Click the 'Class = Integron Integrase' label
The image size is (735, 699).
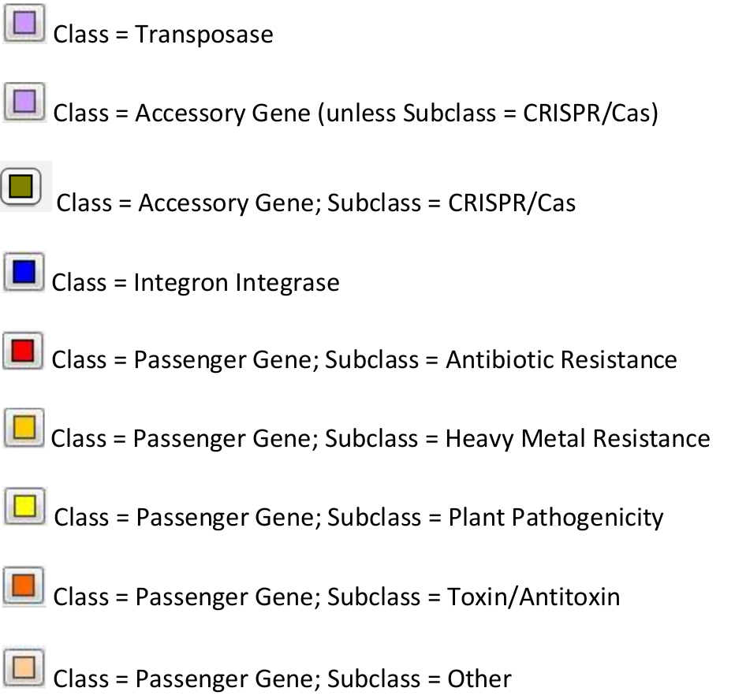pyautogui.click(x=196, y=282)
